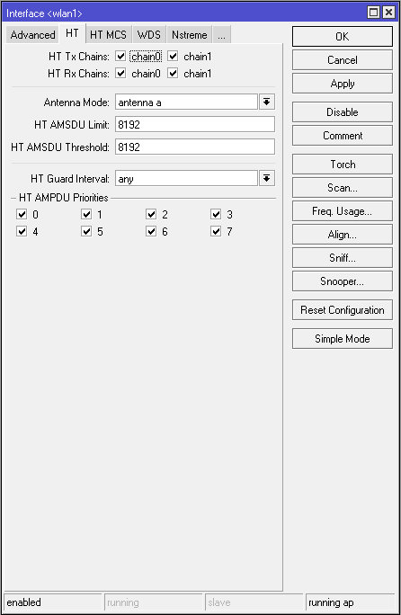401x615 pixels.
Task: Switch to Simple Mode
Action: [343, 338]
